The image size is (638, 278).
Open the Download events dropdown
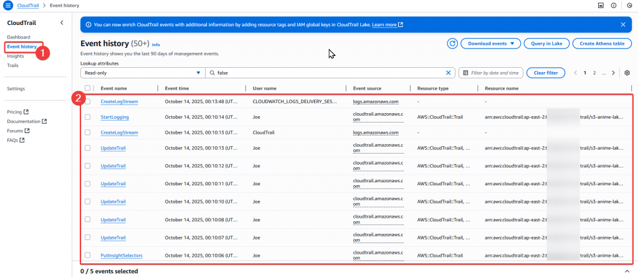tap(491, 44)
